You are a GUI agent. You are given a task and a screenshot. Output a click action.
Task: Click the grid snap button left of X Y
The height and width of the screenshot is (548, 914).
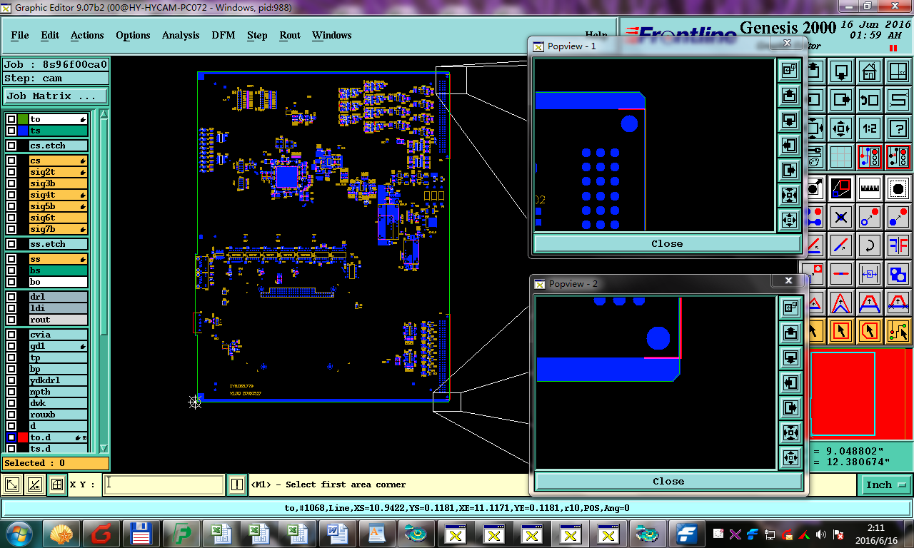tap(56, 484)
